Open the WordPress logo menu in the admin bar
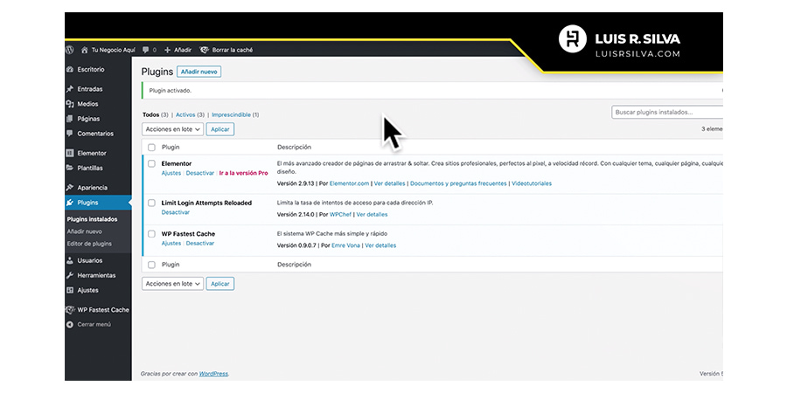 (70, 50)
